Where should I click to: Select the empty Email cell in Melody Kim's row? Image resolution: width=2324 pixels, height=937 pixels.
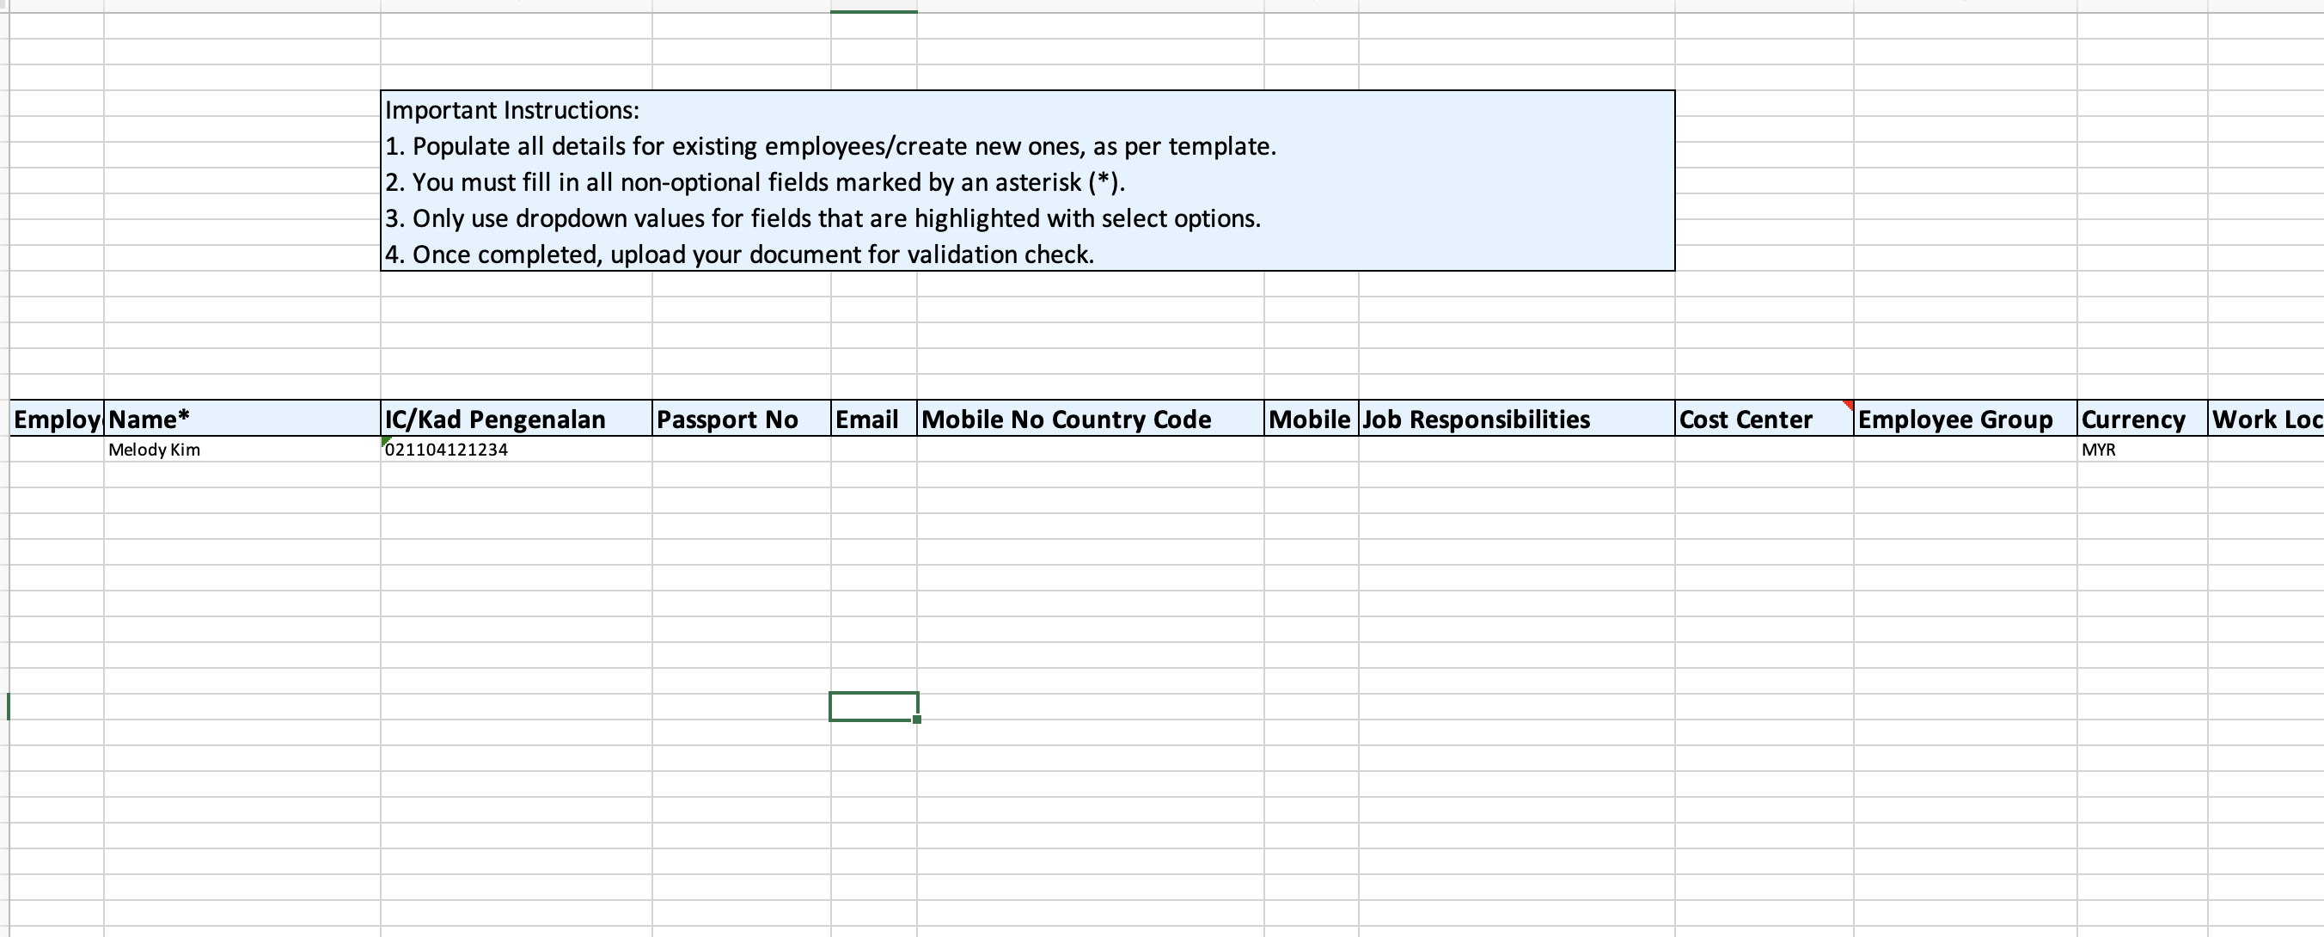coord(872,450)
